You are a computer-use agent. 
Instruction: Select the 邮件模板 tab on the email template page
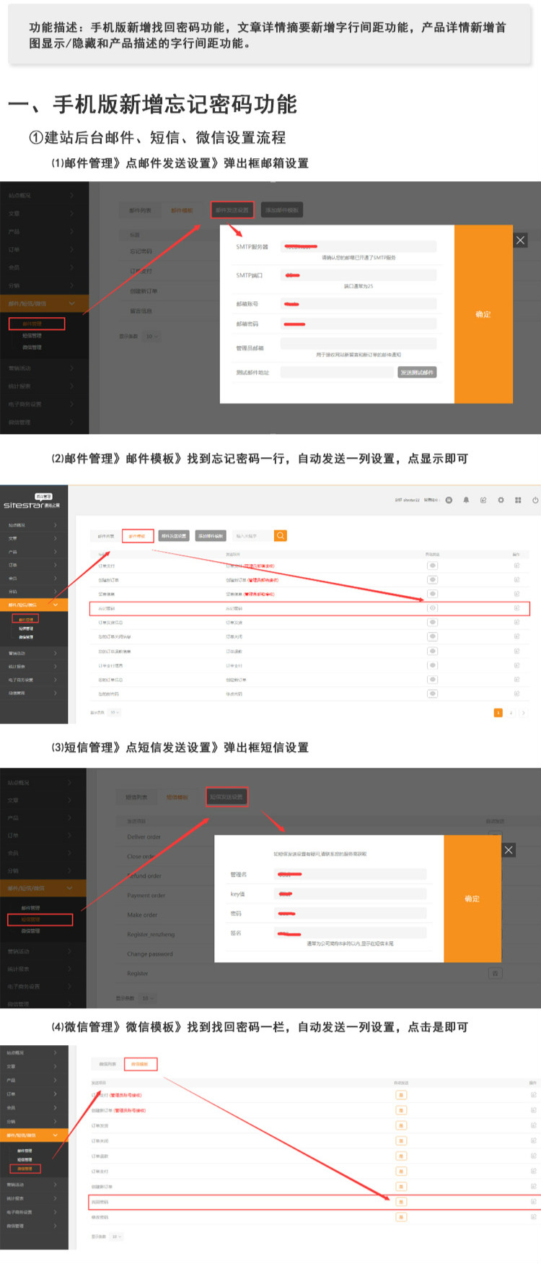tap(138, 536)
